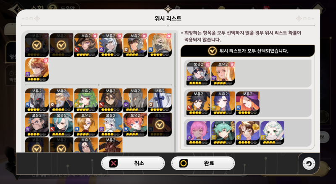Image resolution: width=336 pixels, height=184 pixels.
Task: Choose the white-bearded old man hero portrait
Action: point(61,100)
